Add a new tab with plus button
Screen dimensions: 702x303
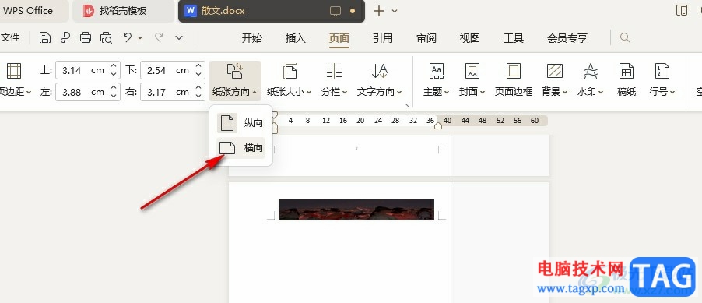coord(379,11)
